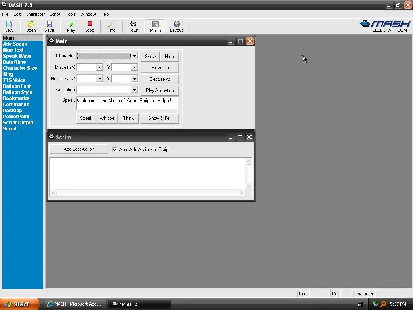Open the Tools menu

[70, 14]
